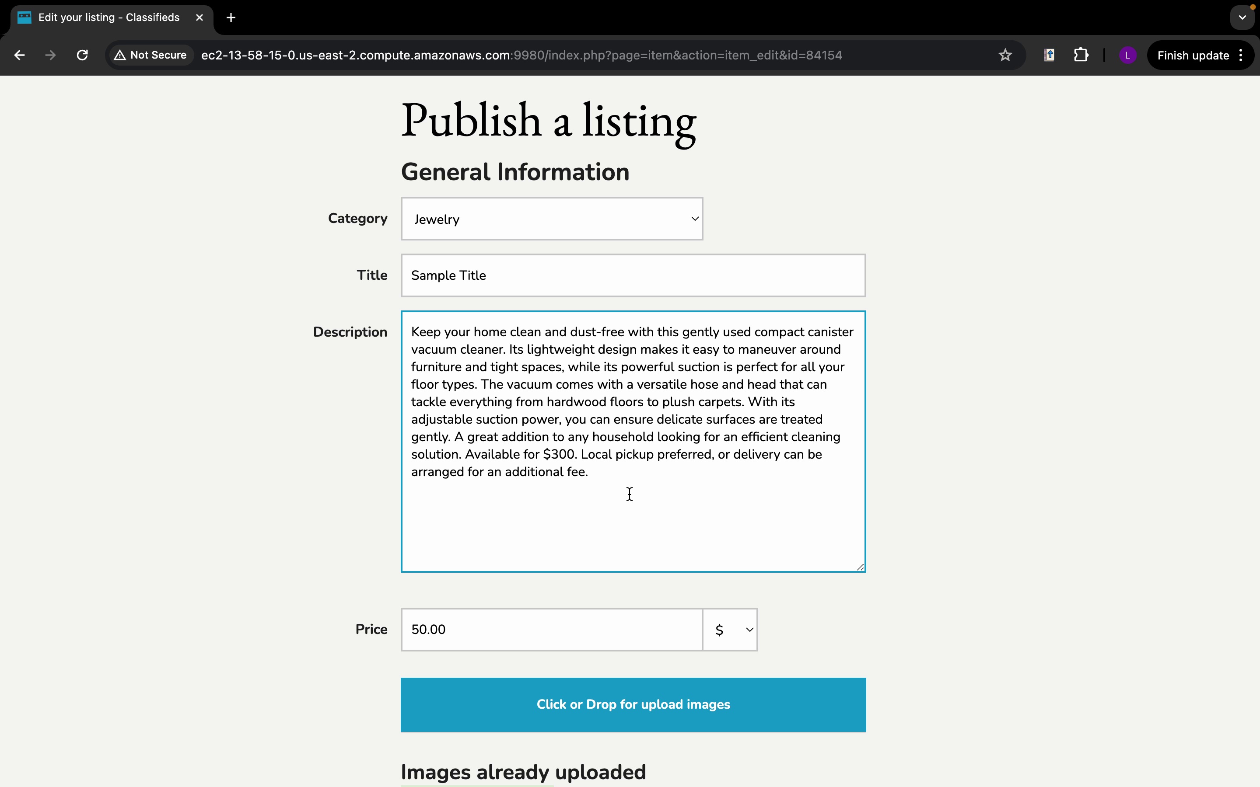Click the Not Secure site warning
The width and height of the screenshot is (1260, 787).
(151, 55)
